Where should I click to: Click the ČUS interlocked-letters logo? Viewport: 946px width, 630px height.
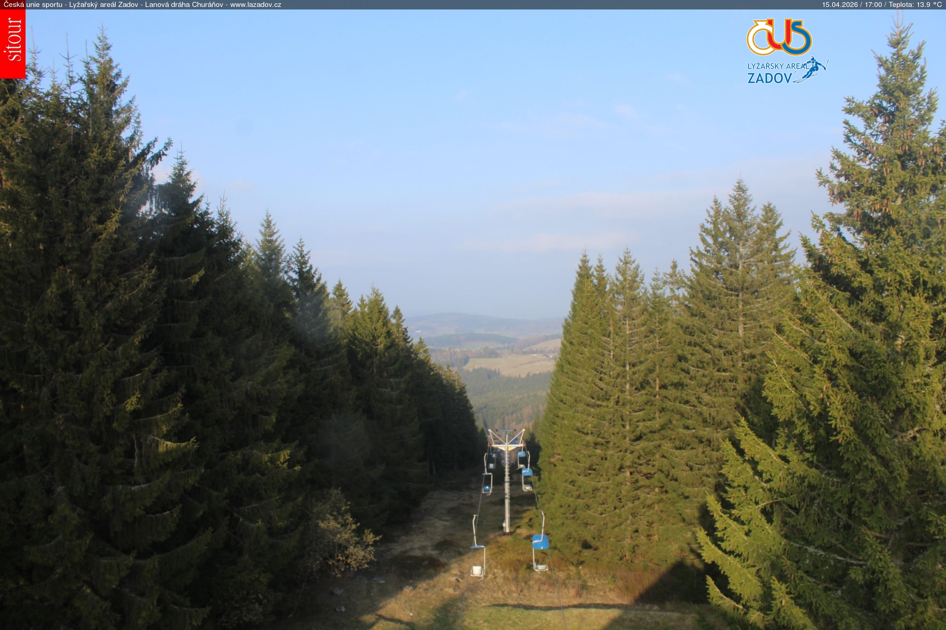[x=779, y=37]
